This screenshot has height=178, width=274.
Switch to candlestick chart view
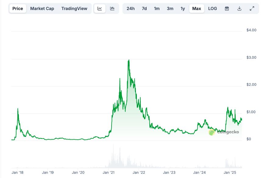pos(112,9)
